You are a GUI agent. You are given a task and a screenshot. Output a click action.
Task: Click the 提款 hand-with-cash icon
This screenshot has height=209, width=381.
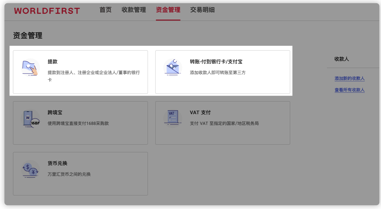31,68
